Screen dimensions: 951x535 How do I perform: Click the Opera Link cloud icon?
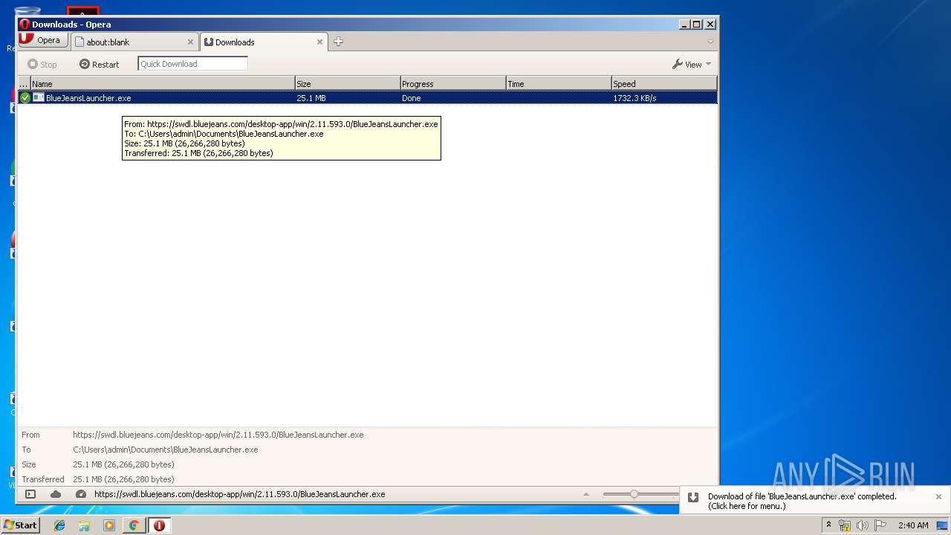pos(56,494)
